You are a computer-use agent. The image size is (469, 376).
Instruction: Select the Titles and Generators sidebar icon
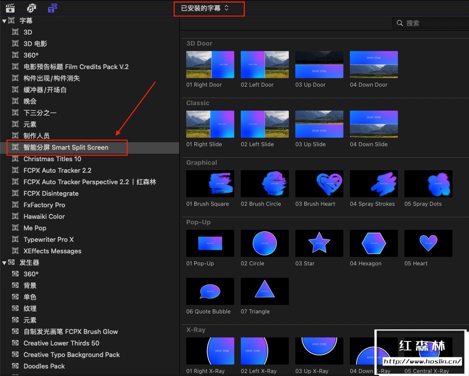pyautogui.click(x=53, y=8)
